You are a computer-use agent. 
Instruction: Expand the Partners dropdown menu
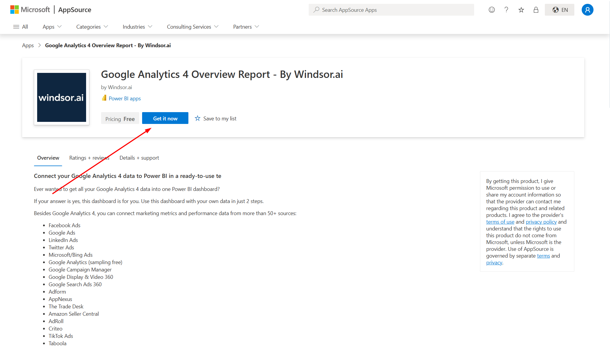tap(246, 27)
